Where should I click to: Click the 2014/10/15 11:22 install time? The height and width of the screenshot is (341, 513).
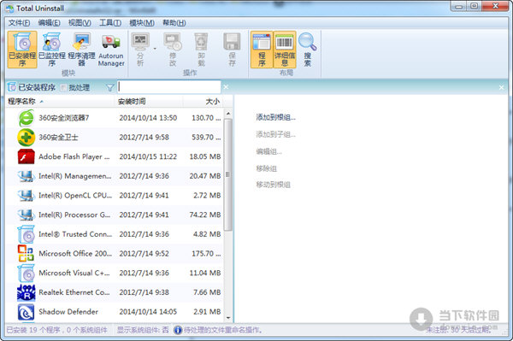[148, 156]
